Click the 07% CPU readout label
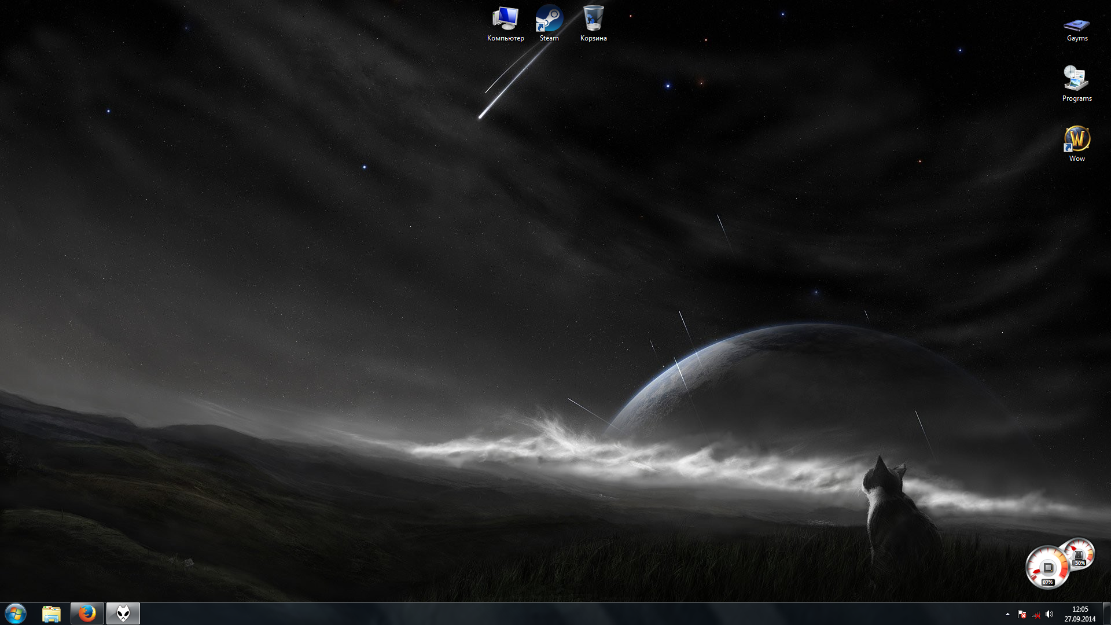 [x=1047, y=582]
